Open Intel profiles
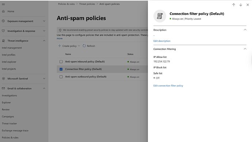 (x=9, y=55)
